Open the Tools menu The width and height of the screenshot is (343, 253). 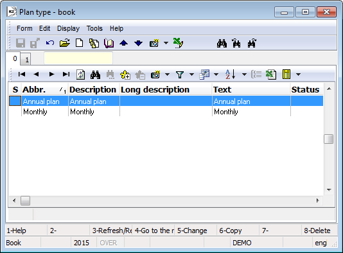coord(94,28)
